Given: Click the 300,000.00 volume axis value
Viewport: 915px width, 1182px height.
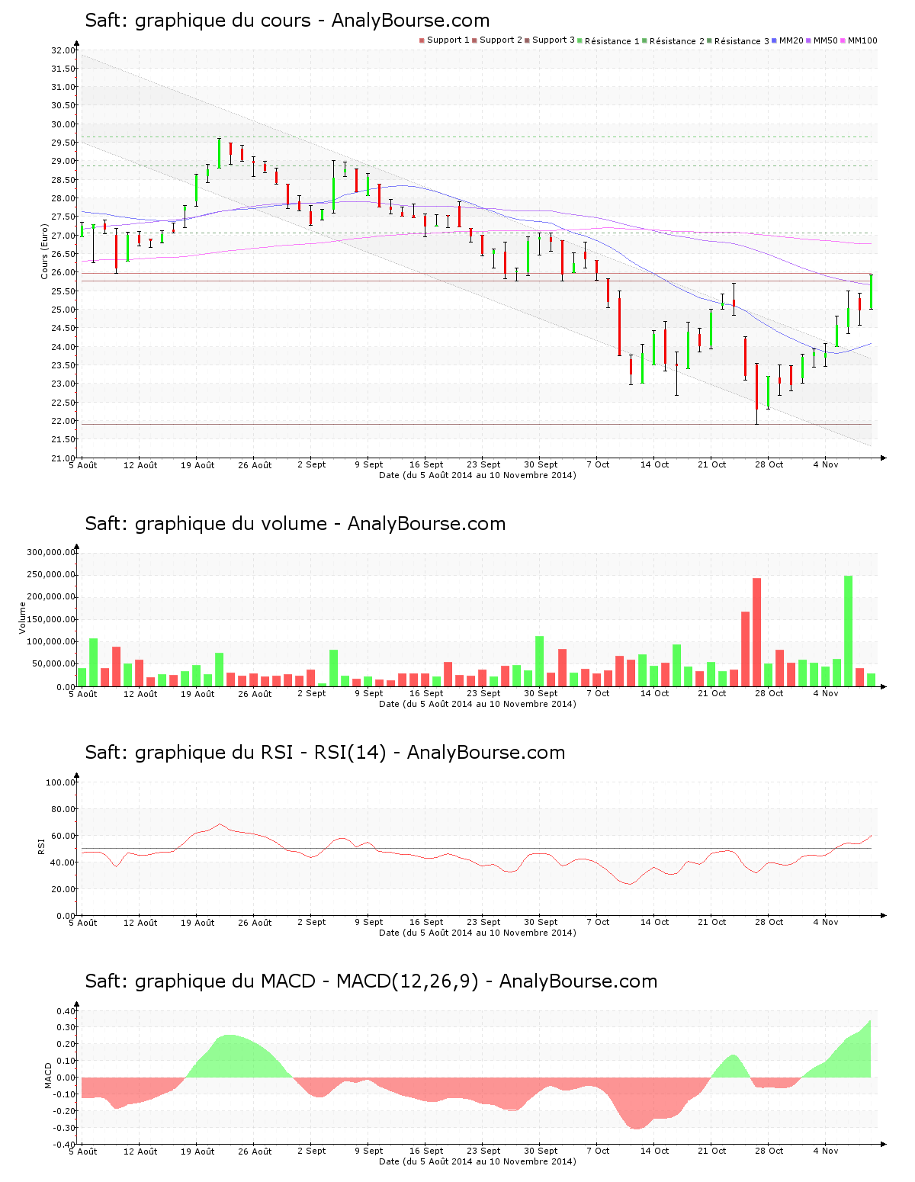Looking at the screenshot, I should click(51, 553).
